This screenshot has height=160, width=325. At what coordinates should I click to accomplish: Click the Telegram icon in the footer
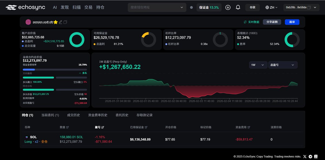point(310,156)
